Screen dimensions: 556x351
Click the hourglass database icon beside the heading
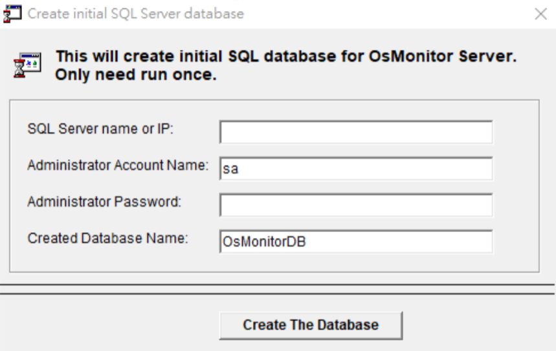(x=27, y=65)
